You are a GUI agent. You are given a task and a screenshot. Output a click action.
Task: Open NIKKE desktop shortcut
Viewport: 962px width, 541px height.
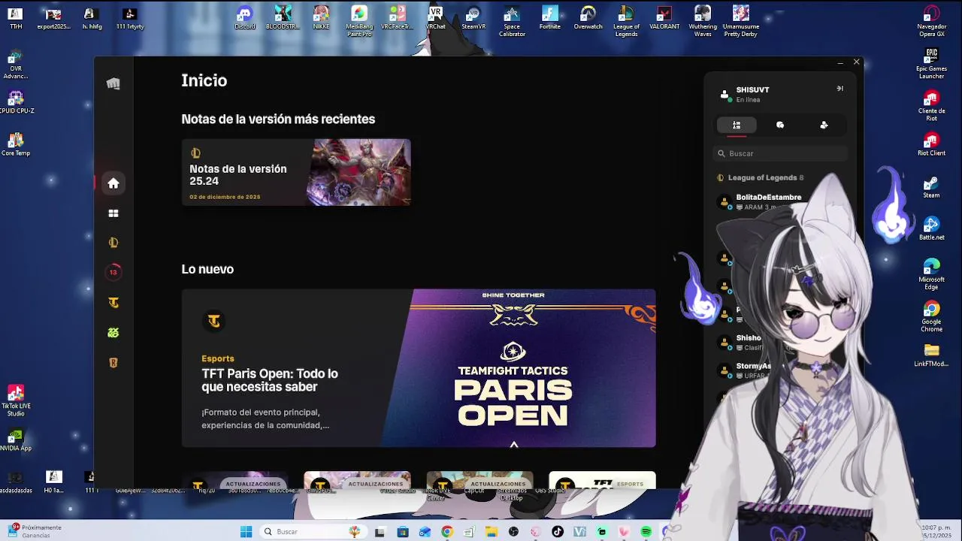[321, 18]
